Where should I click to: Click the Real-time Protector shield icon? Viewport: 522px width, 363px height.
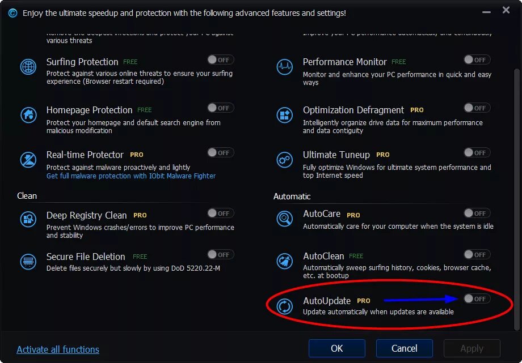pos(28,160)
